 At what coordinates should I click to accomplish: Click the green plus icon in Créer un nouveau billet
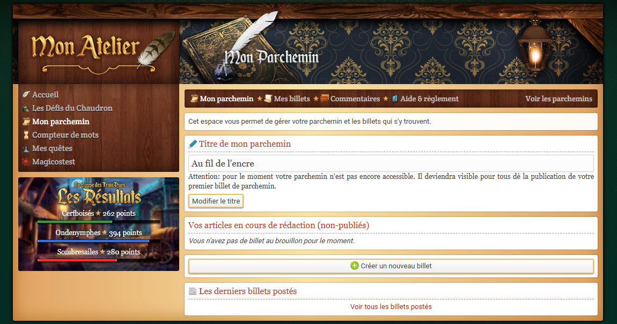pyautogui.click(x=355, y=266)
